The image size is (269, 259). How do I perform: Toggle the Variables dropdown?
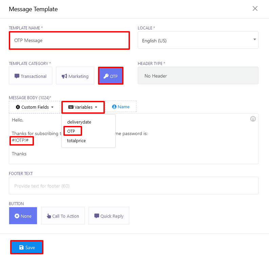tap(83, 107)
